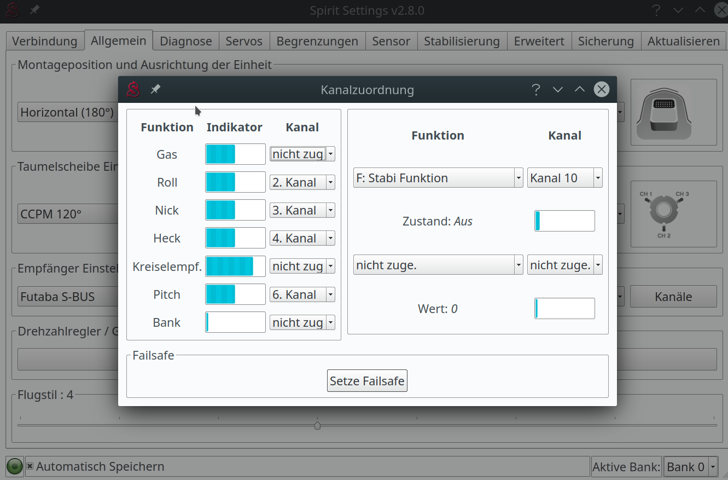Expand the Aktive Bank selector
This screenshot has height=480, width=728.
(x=690, y=467)
